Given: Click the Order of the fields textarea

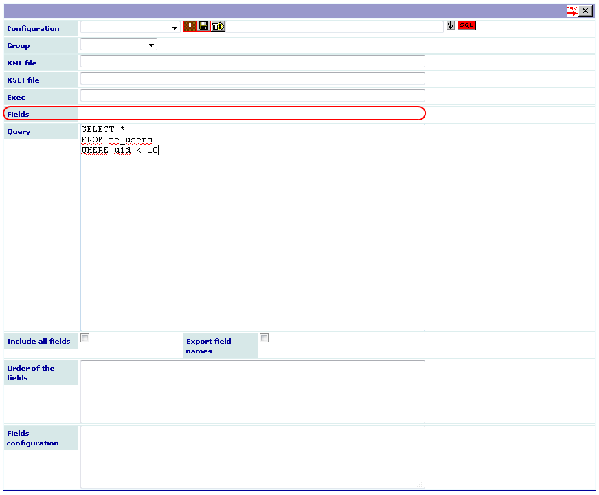Looking at the screenshot, I should 253,392.
